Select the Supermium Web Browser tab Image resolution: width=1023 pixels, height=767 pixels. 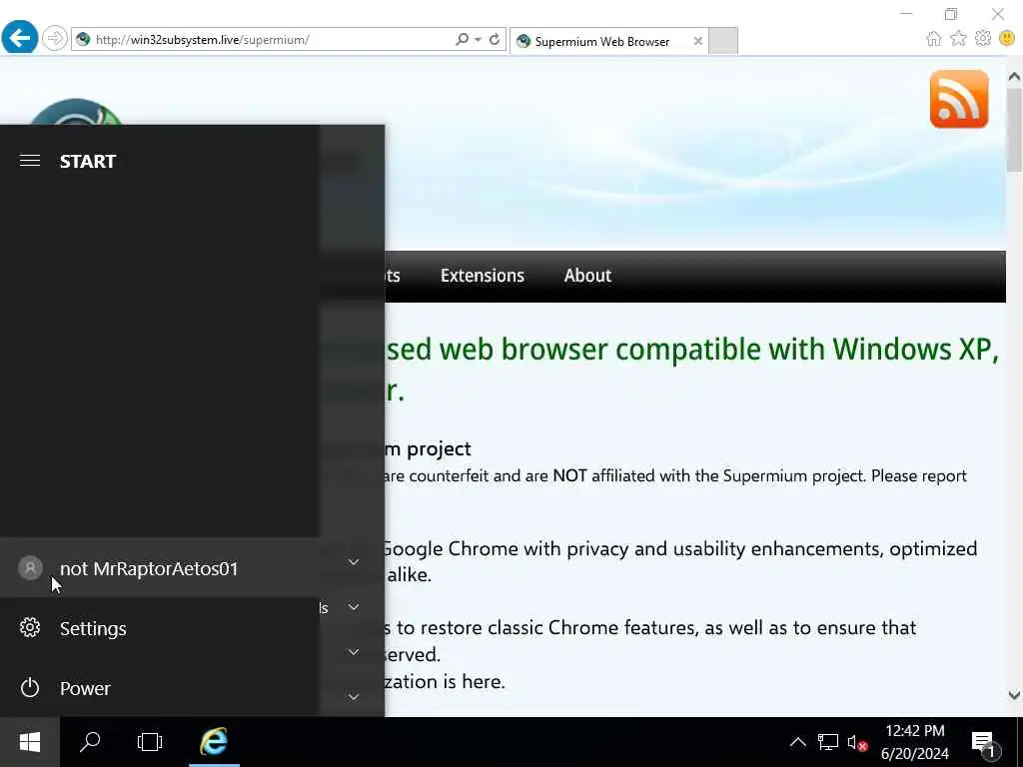601,42
